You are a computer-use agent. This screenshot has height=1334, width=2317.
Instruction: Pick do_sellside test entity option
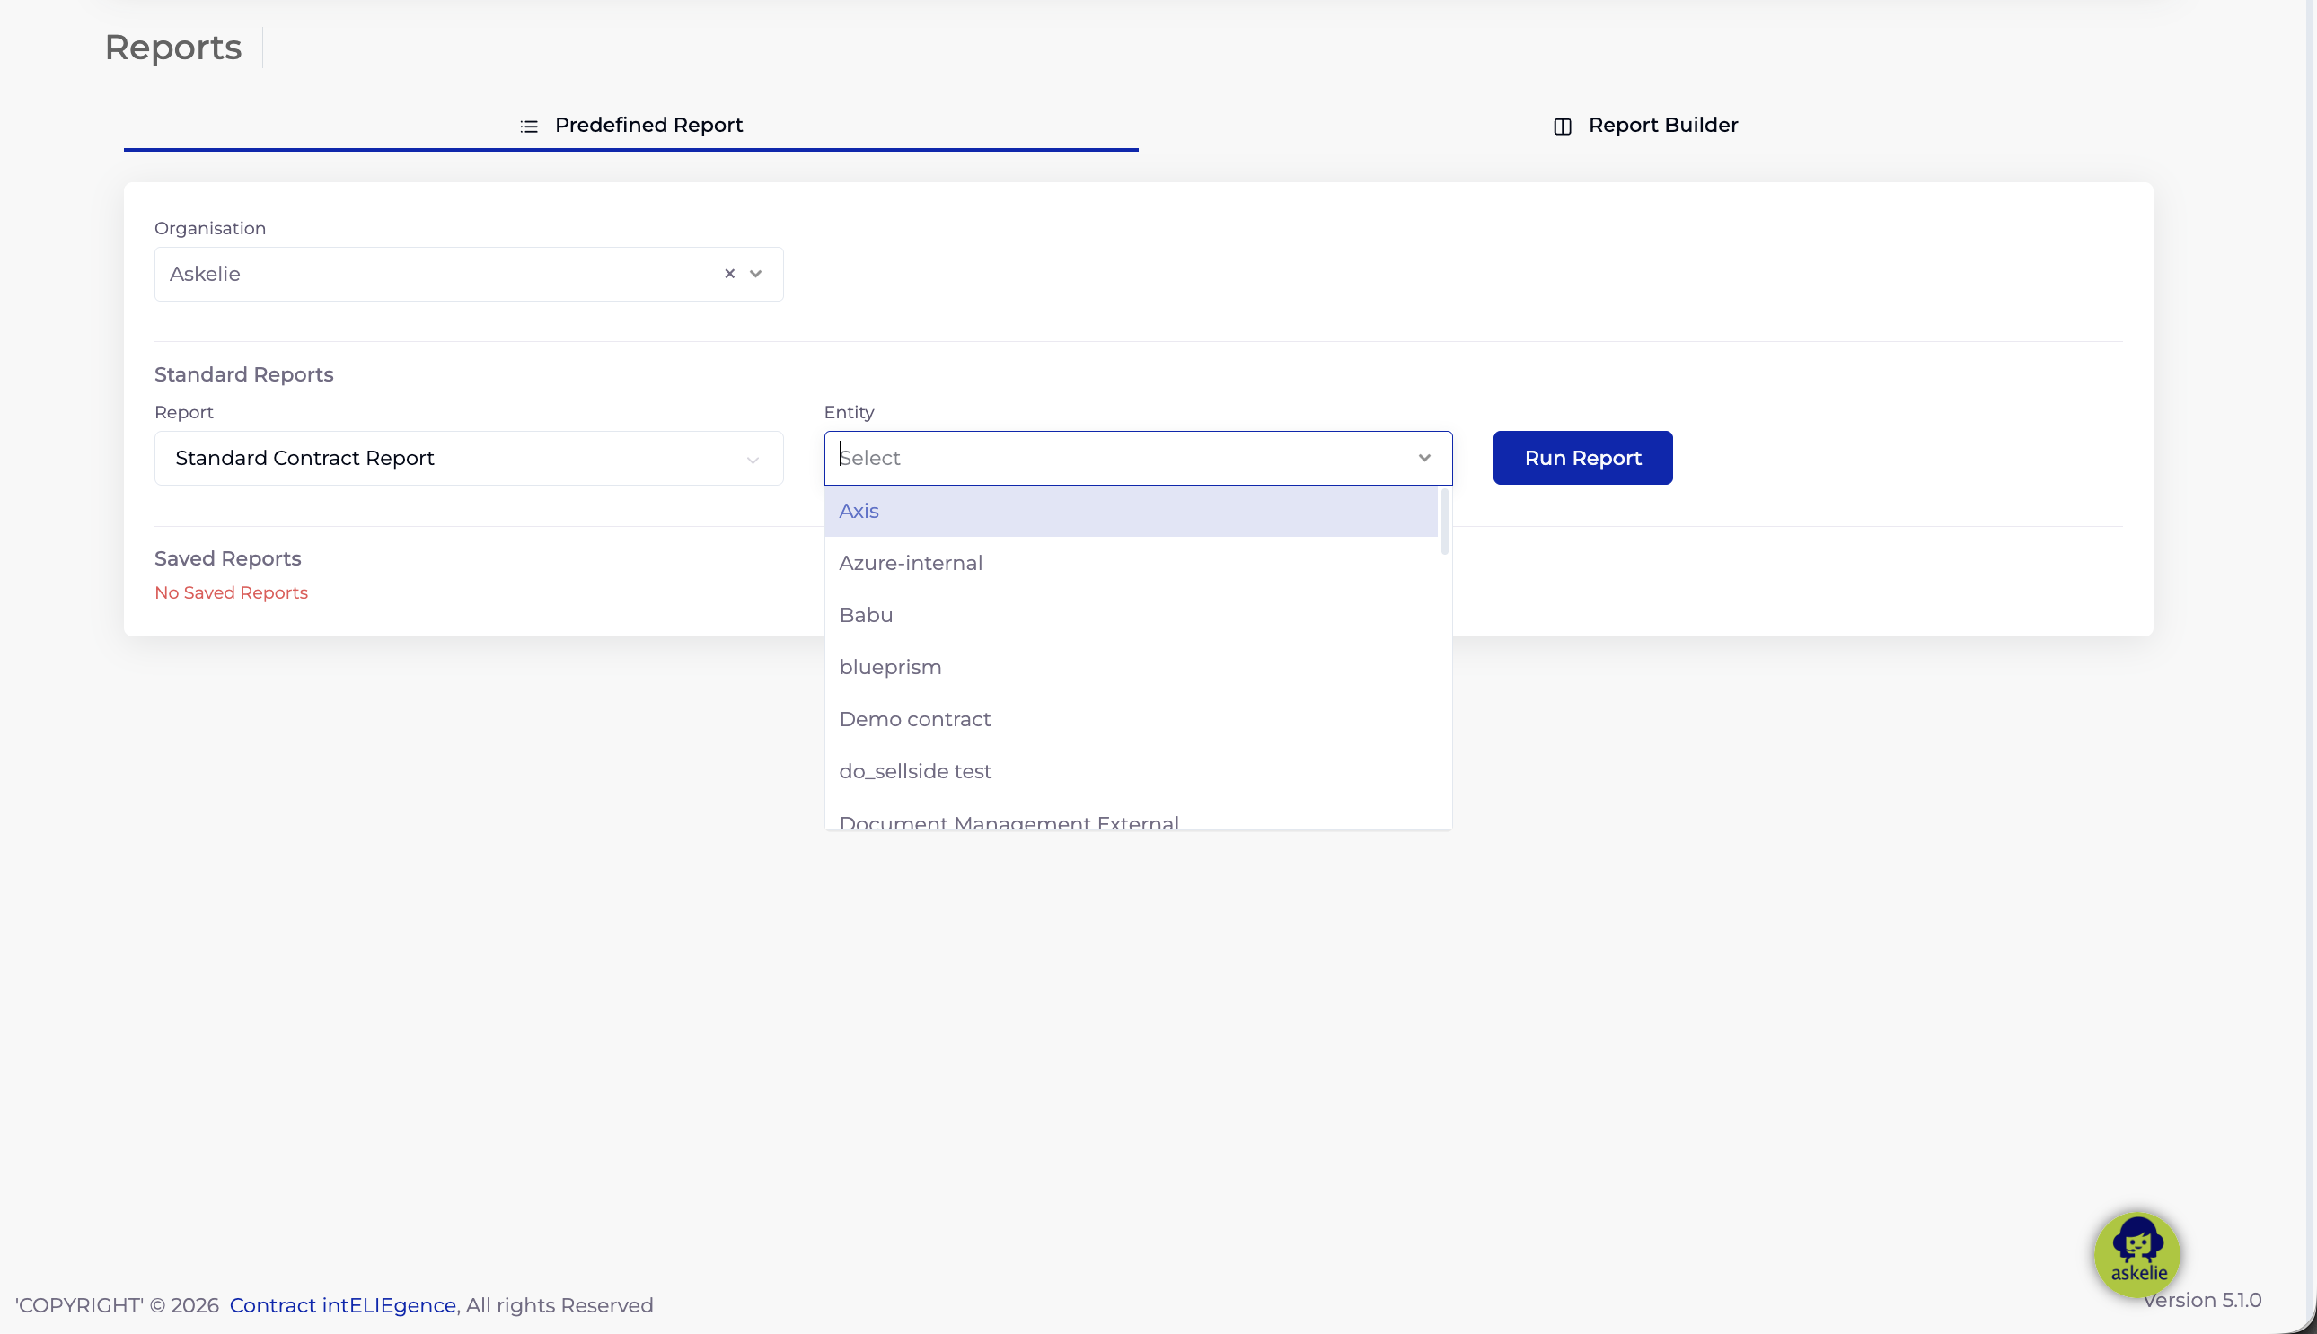[x=1131, y=771]
